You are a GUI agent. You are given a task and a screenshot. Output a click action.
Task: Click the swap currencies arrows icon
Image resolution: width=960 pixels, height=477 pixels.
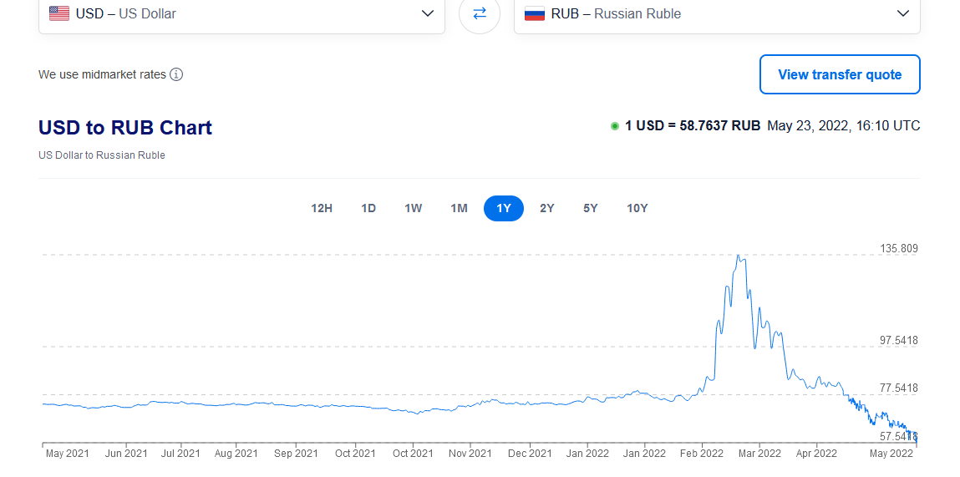[480, 13]
